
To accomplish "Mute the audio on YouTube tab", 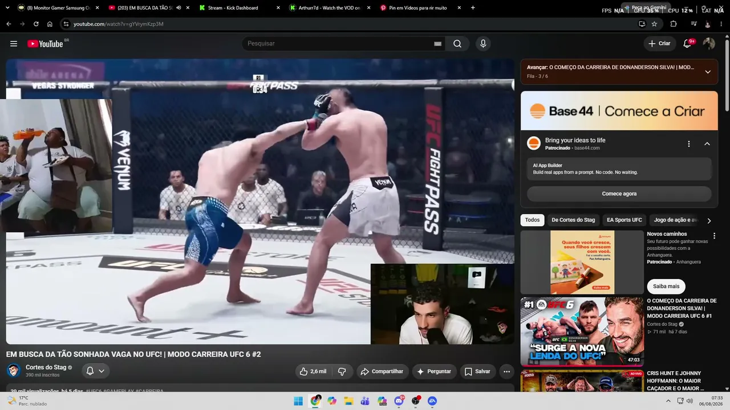I will click(179, 8).
